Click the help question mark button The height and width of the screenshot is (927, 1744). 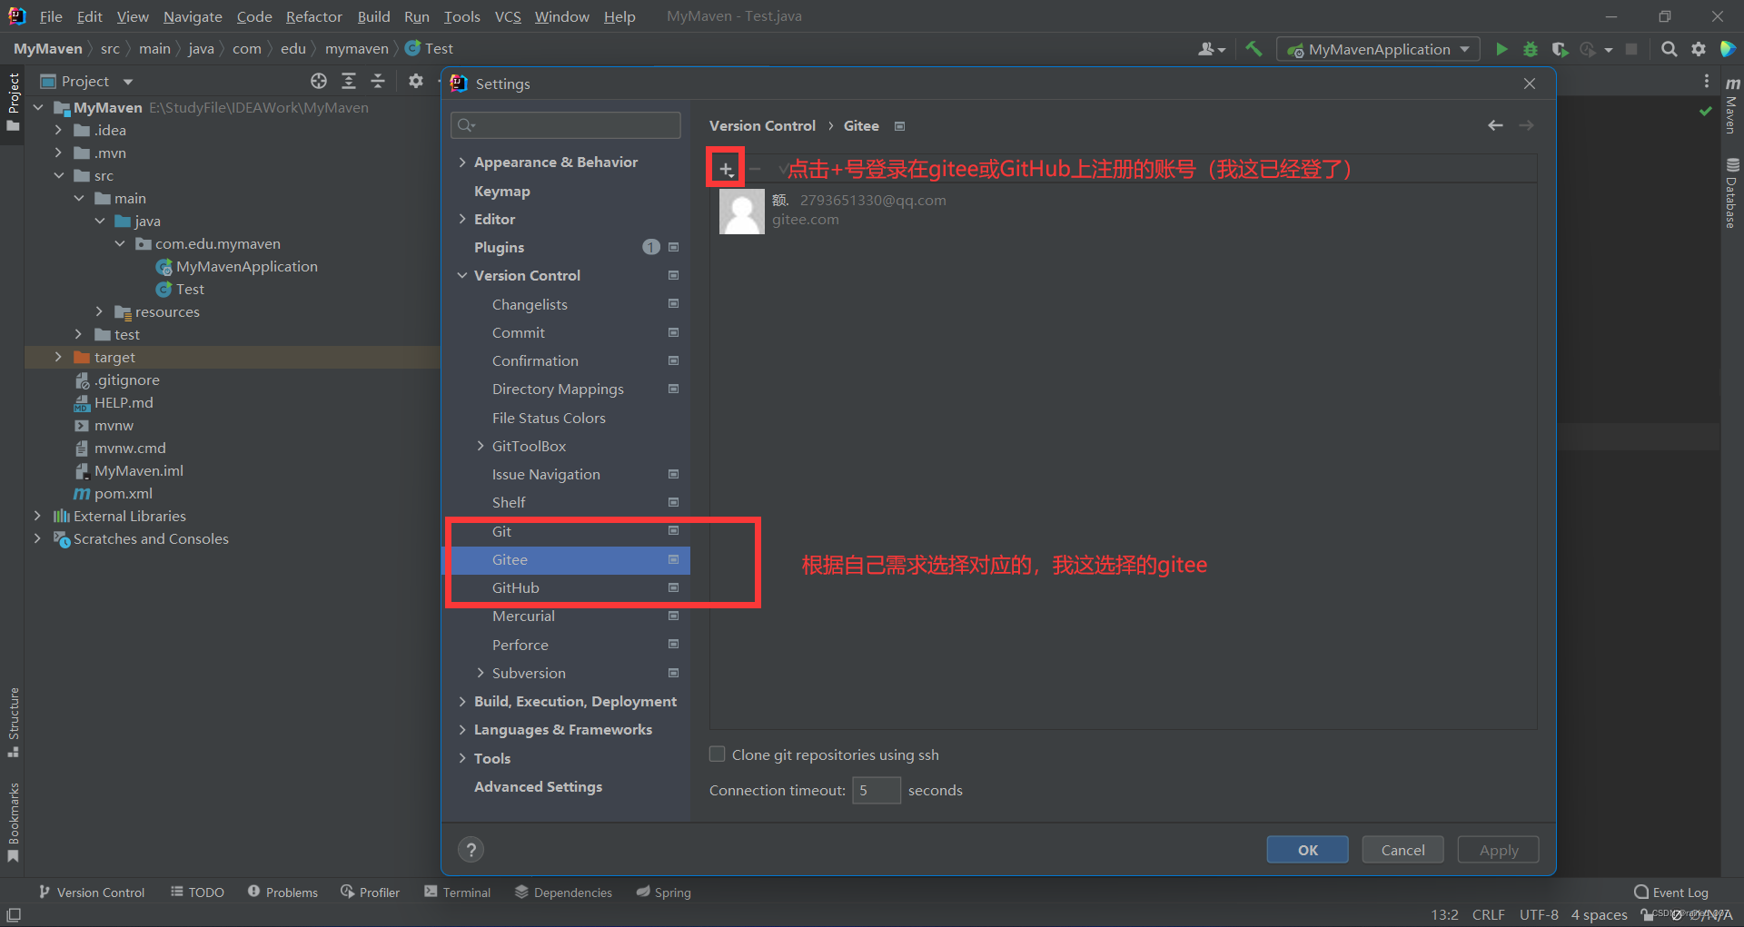(x=471, y=850)
